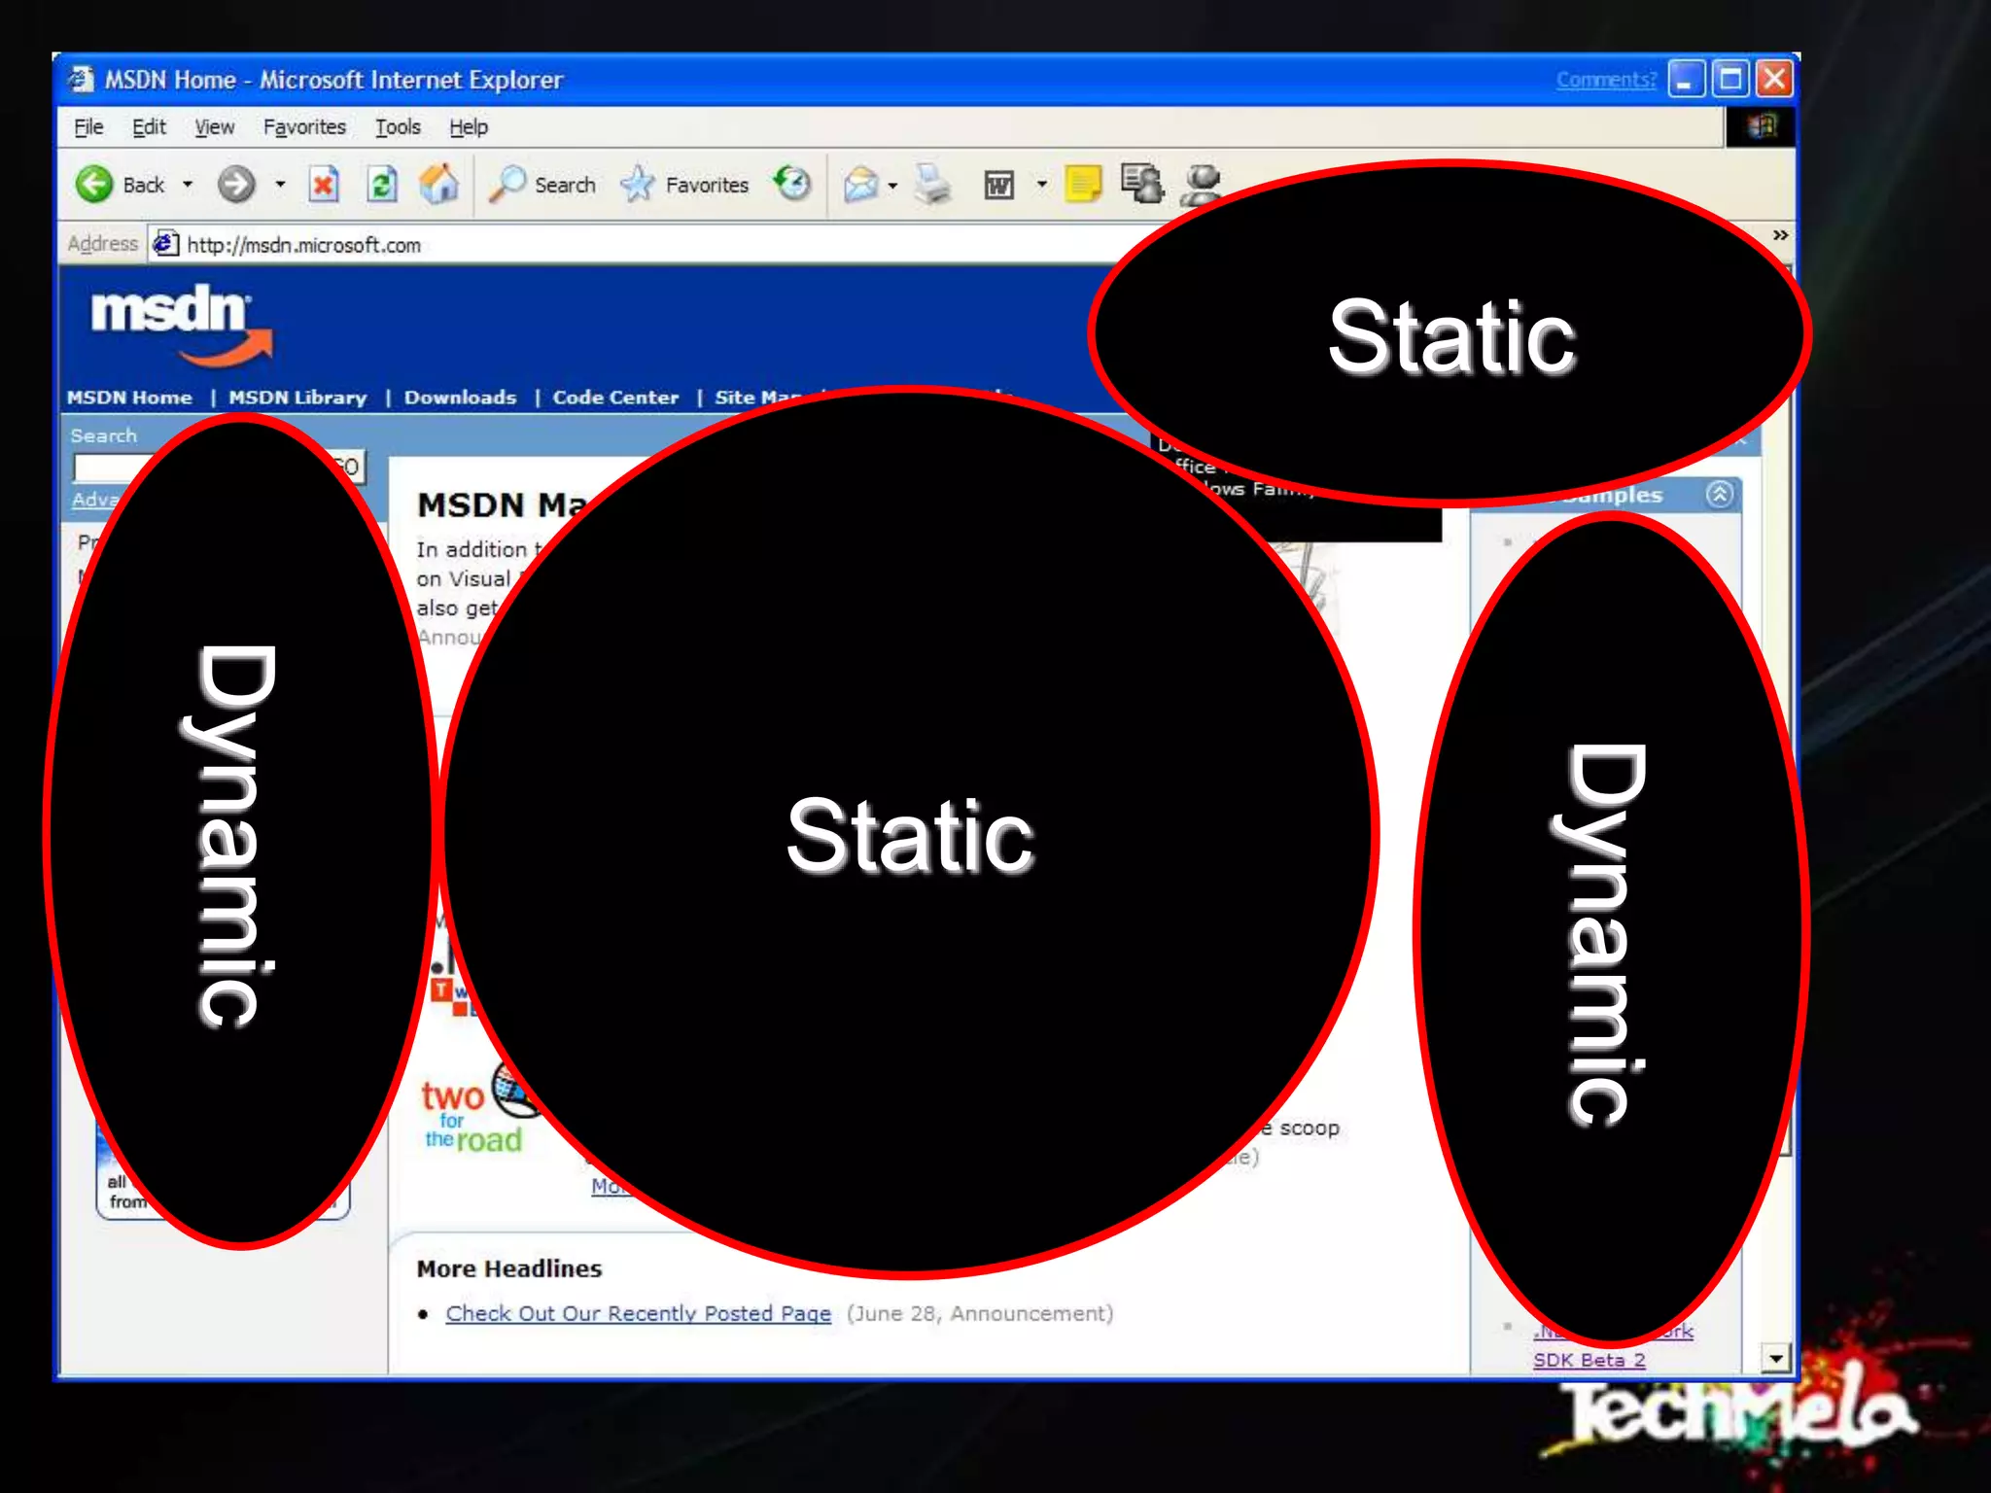Image resolution: width=1991 pixels, height=1493 pixels.
Task: Open the View menu
Action: 214,127
